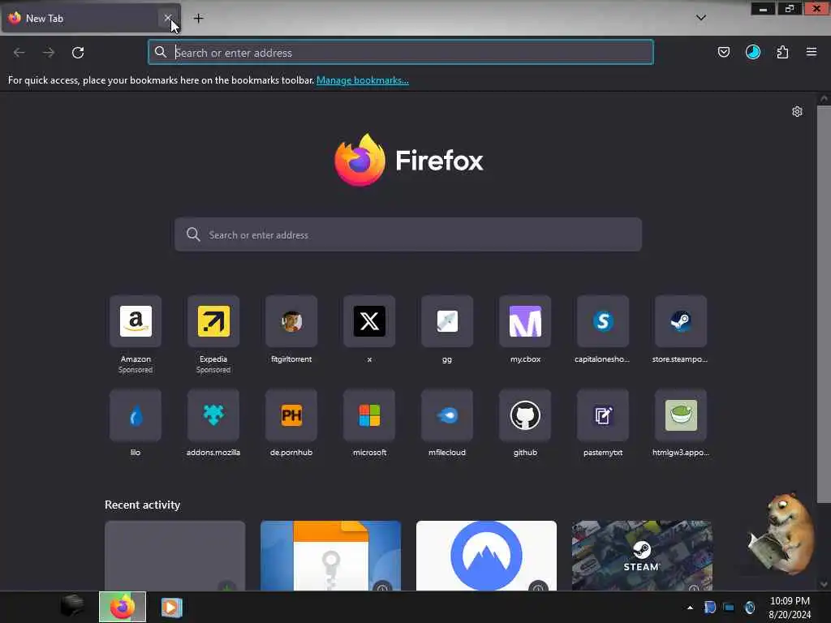This screenshot has width=831, height=623.
Task: Focus the top address bar field
Action: [x=401, y=53]
